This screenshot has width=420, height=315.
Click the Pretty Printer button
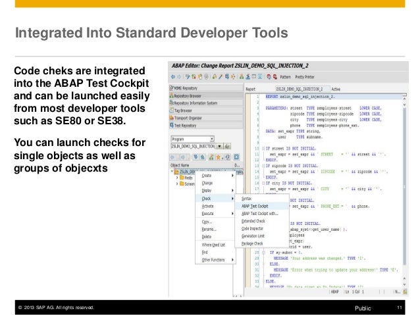(305, 77)
